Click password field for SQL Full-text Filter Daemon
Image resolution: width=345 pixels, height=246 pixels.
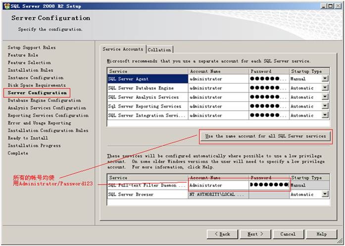(x=269, y=185)
